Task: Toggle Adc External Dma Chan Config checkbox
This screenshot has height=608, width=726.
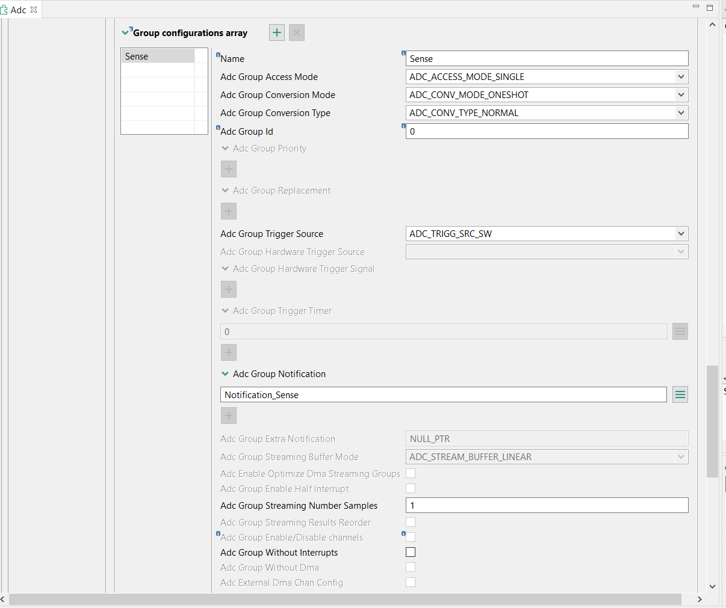Action: pos(411,582)
